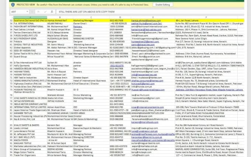The height and width of the screenshot is (157, 251).
Task: Click cell 'M/S FRIENDSHIP GEMS'
Action: click(x=25, y=39)
